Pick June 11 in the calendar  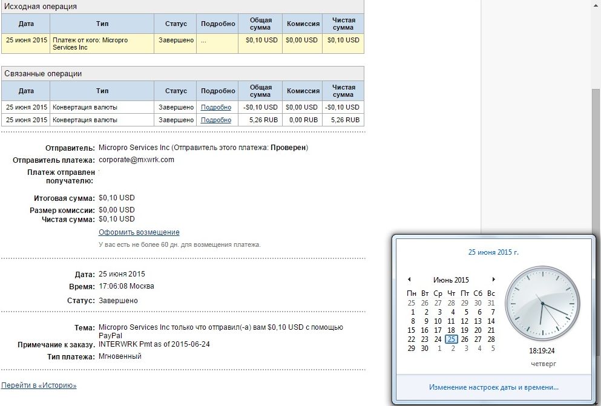pyautogui.click(x=452, y=321)
